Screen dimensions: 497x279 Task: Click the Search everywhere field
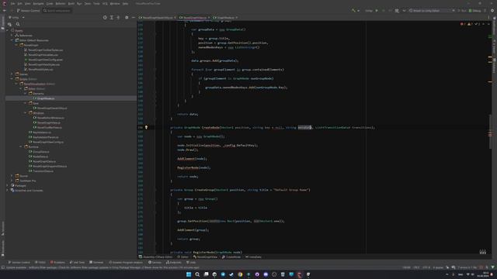pyautogui.click(x=57, y=10)
